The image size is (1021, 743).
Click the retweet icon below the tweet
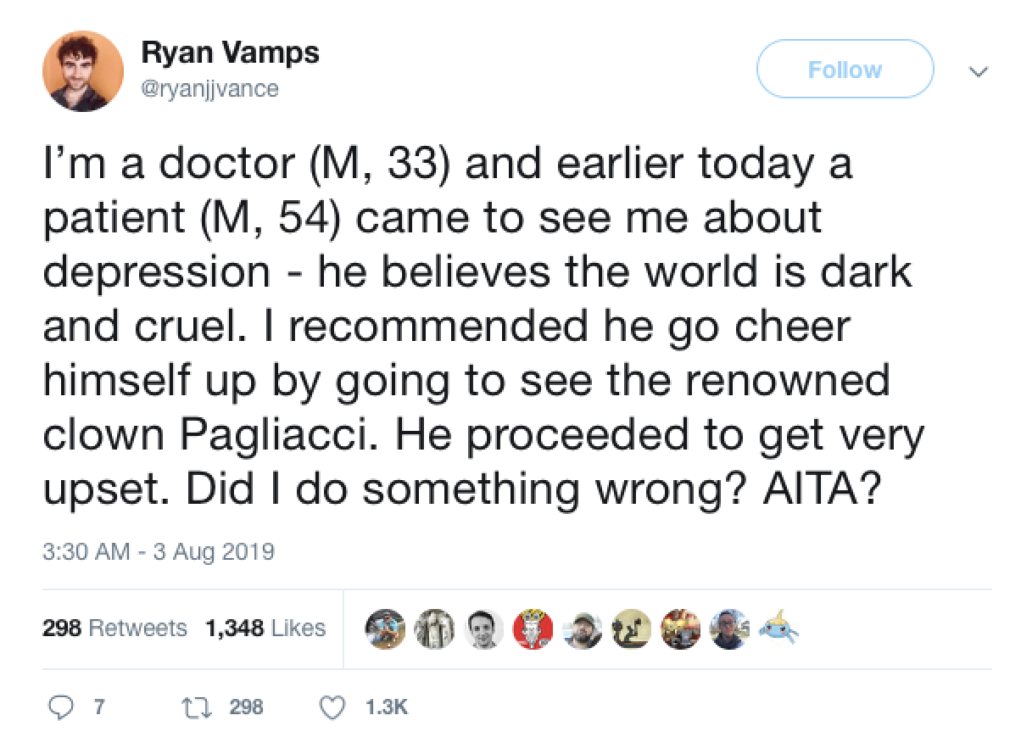pyautogui.click(x=197, y=705)
